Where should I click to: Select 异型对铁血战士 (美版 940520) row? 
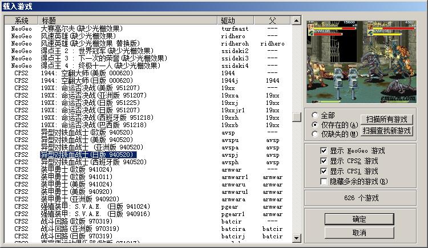click(147, 140)
